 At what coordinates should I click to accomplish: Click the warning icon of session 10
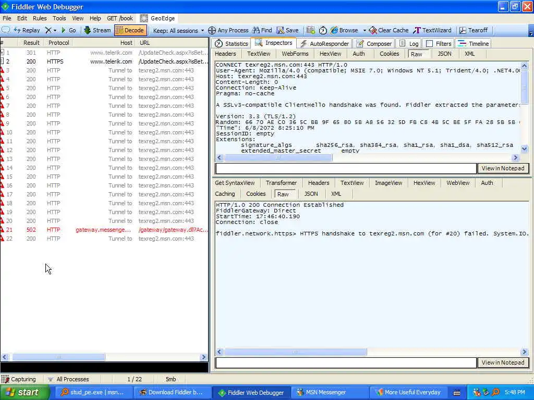point(3,132)
